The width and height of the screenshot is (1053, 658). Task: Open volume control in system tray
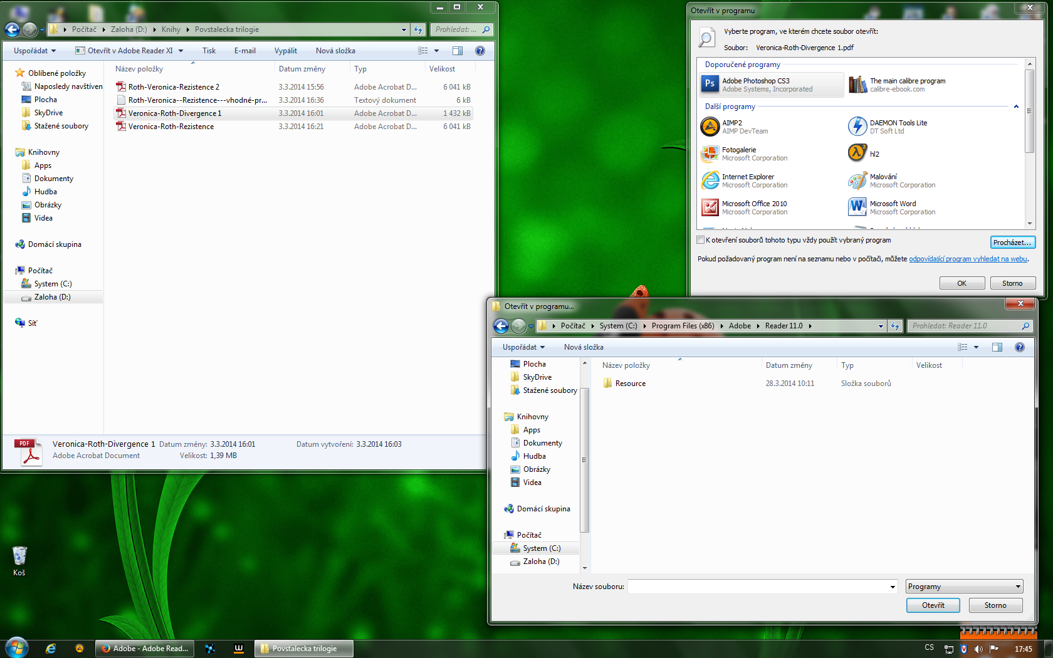[978, 649]
